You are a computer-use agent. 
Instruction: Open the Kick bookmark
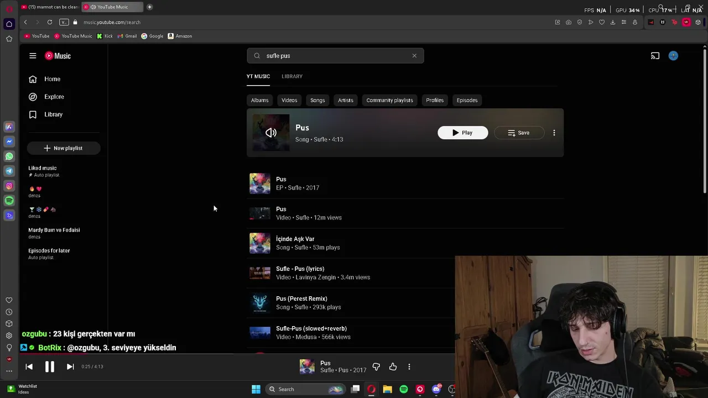click(x=105, y=36)
